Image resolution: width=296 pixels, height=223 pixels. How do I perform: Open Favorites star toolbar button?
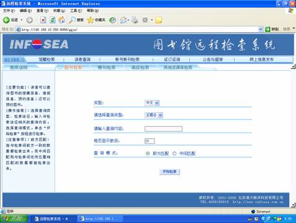tap(96, 20)
